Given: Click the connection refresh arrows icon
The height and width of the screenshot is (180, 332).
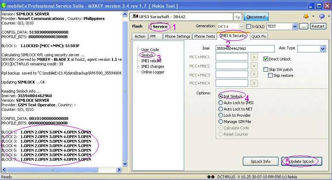Looking at the screenshot, I should pyautogui.click(x=237, y=17).
